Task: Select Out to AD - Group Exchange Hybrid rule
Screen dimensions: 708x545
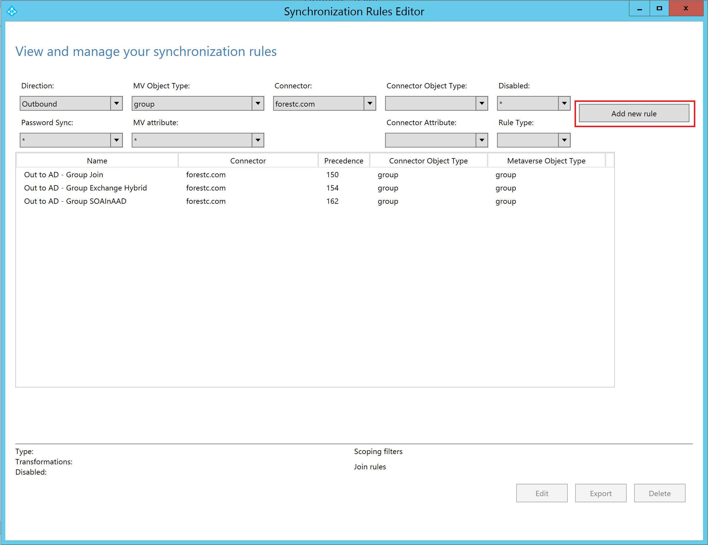Action: [85, 188]
